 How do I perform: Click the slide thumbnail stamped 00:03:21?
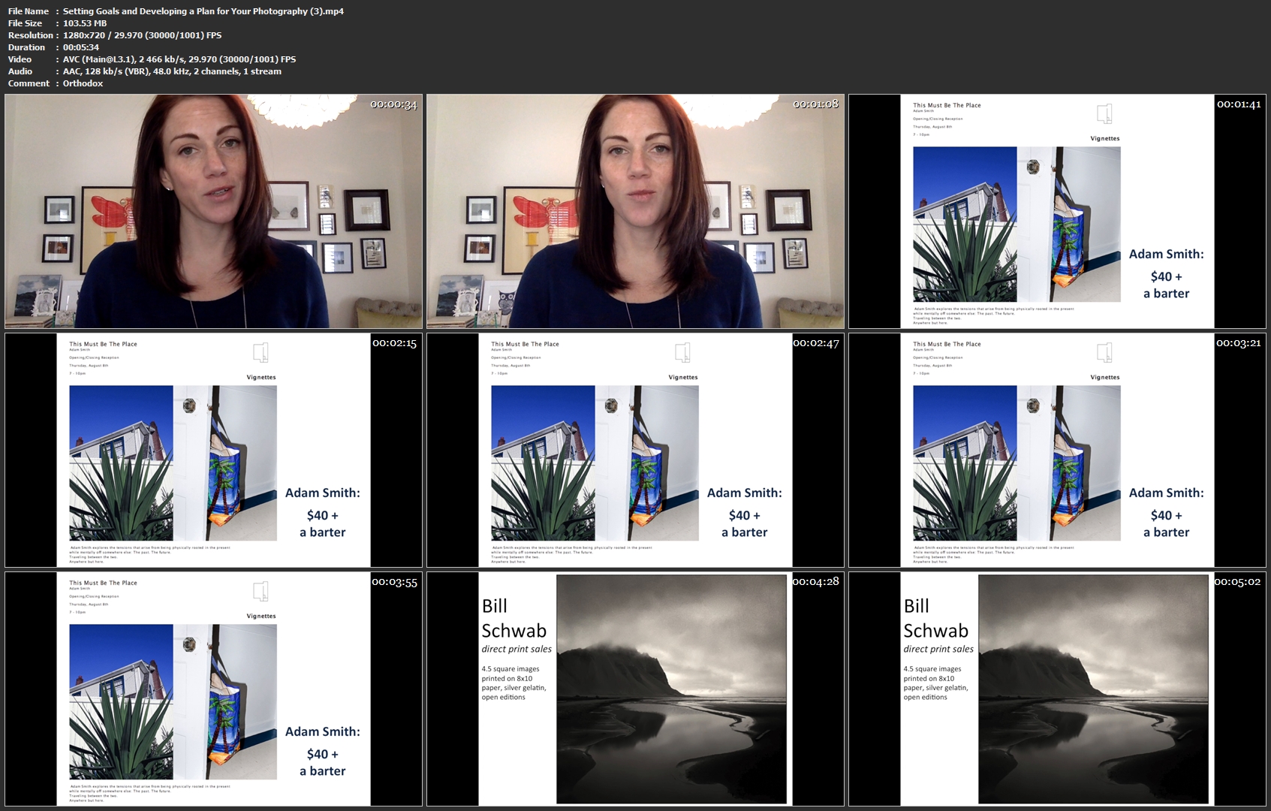pos(1057,450)
